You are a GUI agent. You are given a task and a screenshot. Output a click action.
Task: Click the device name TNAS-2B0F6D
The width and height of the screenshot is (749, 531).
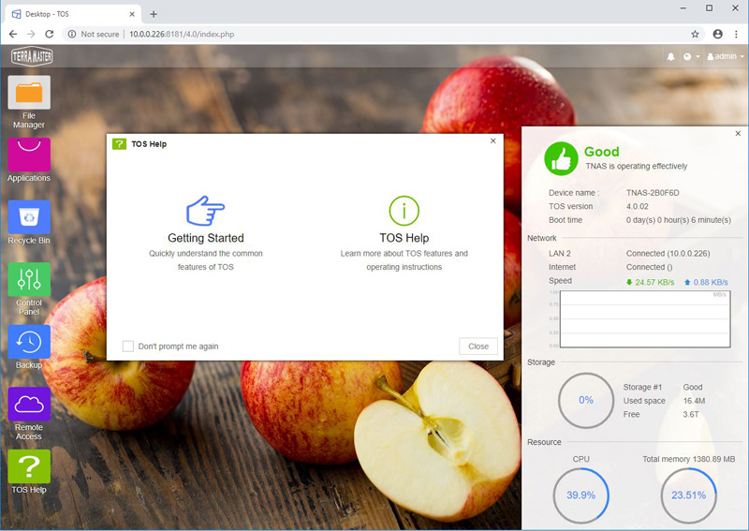coord(653,193)
